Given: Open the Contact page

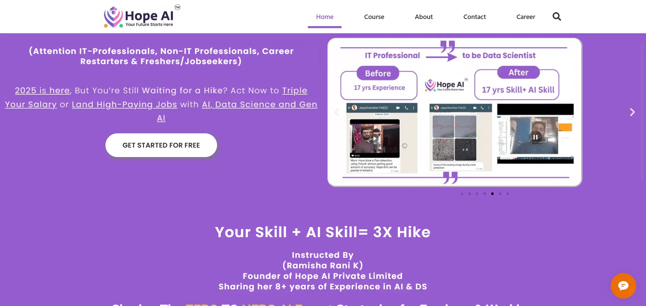Looking at the screenshot, I should 474,17.
